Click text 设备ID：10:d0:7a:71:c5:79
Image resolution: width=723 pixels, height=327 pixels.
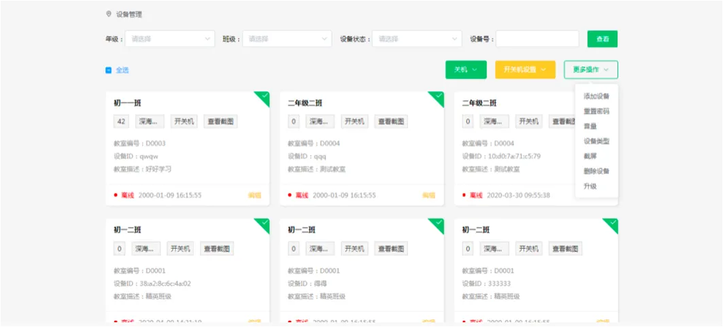click(502, 156)
